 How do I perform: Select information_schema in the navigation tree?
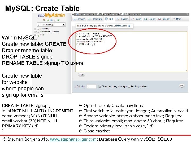50,32
